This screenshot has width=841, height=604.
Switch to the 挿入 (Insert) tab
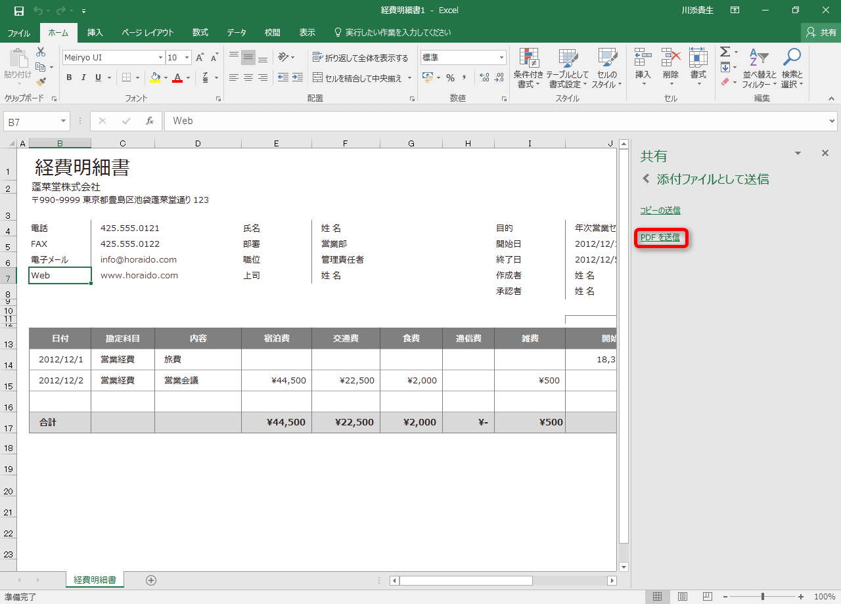click(95, 32)
